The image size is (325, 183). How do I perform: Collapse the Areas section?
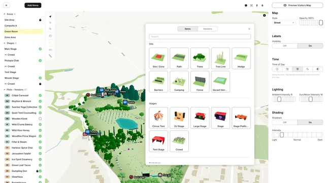coord(5,14)
